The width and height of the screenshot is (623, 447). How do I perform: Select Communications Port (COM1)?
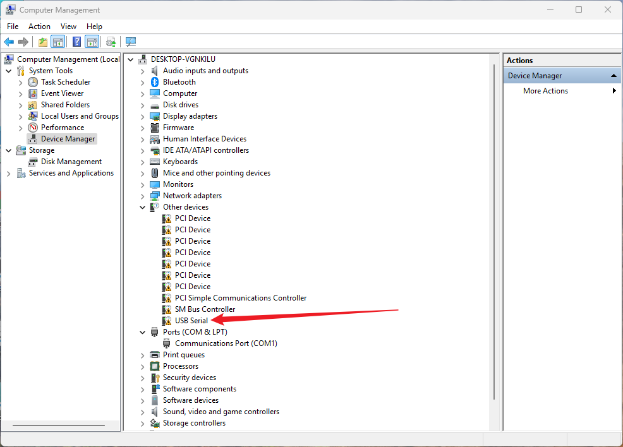(x=226, y=343)
